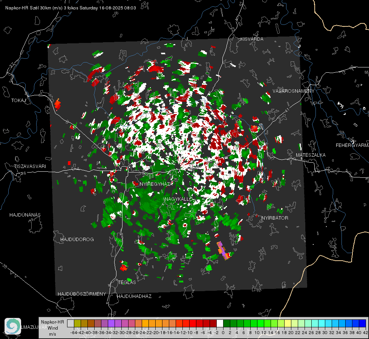Click the swirl logo icon at bottom left
The image size is (369, 339).
[x=13, y=326]
